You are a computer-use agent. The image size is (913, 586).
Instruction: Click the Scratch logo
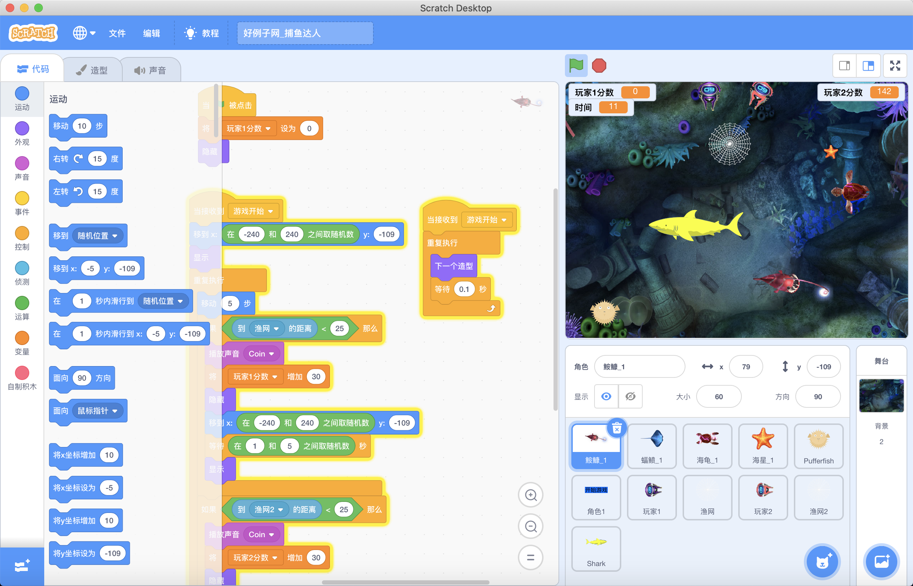click(x=33, y=33)
